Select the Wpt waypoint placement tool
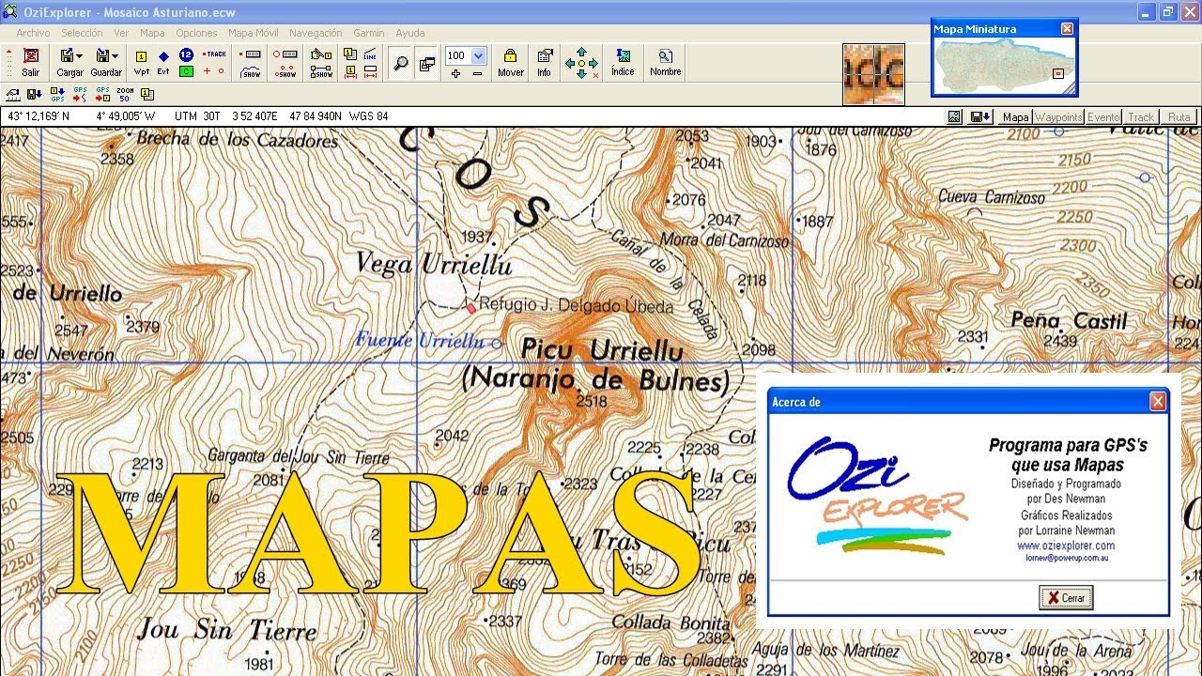 point(142,62)
